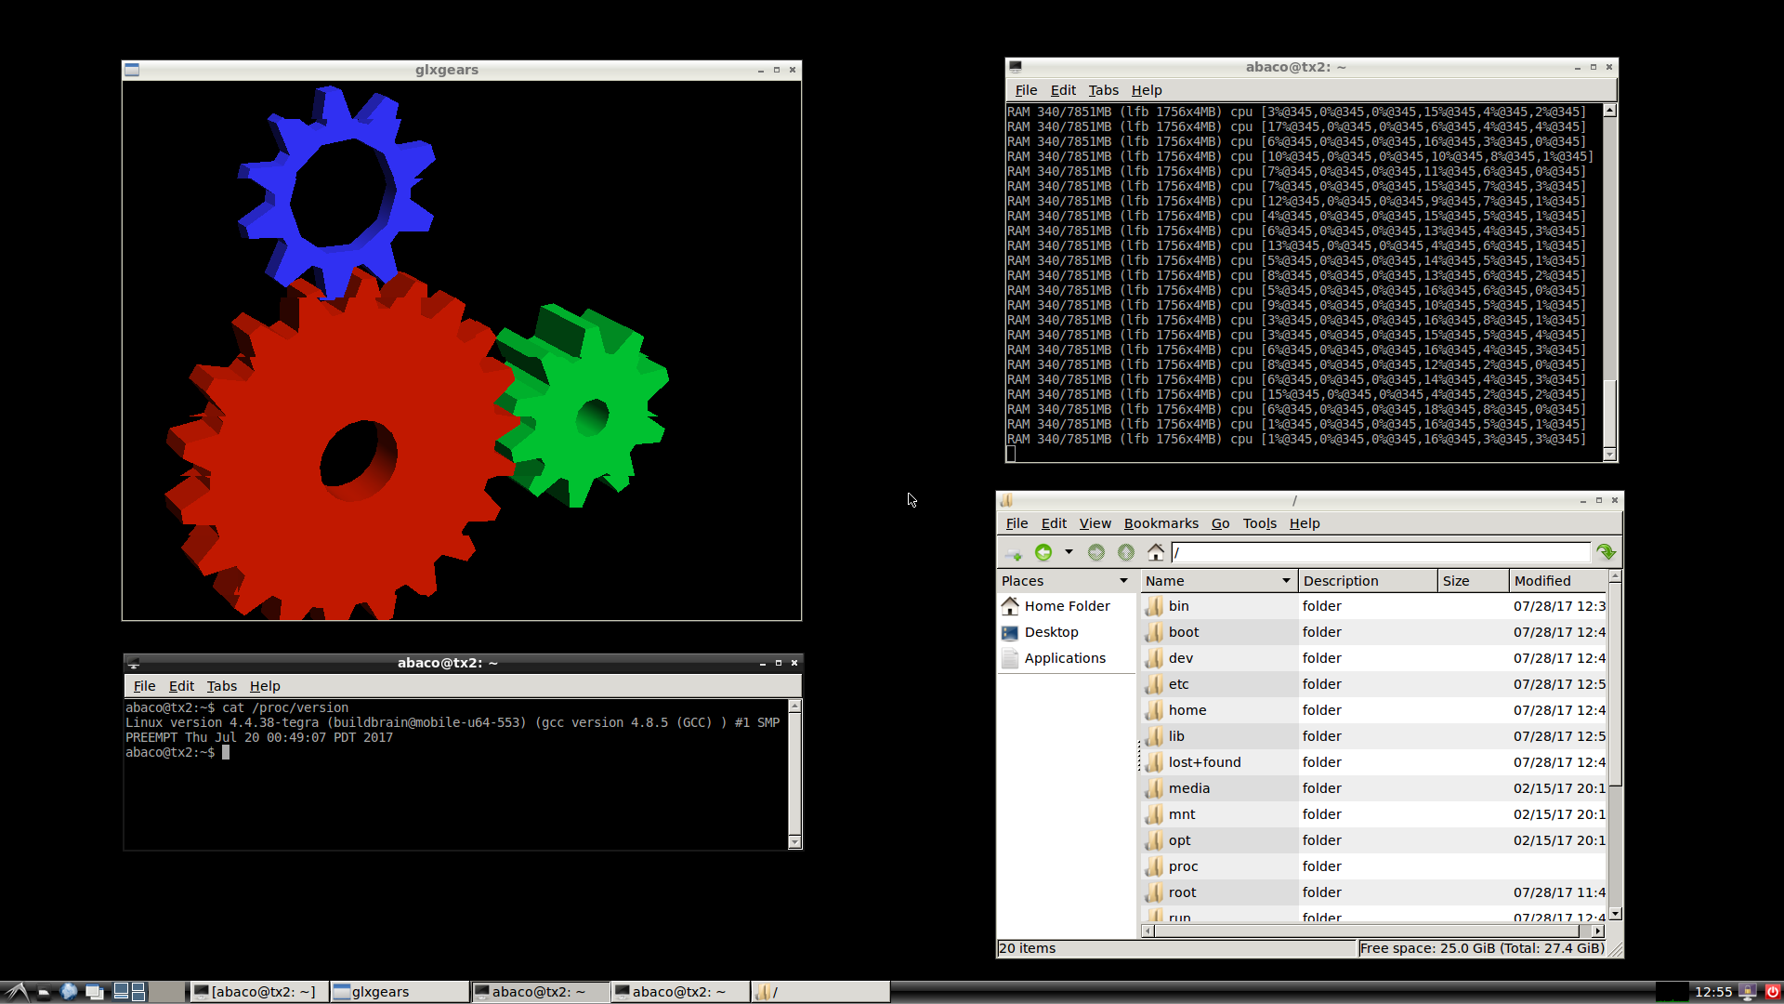
Task: Click the Go button in file manager
Action: click(x=1222, y=523)
